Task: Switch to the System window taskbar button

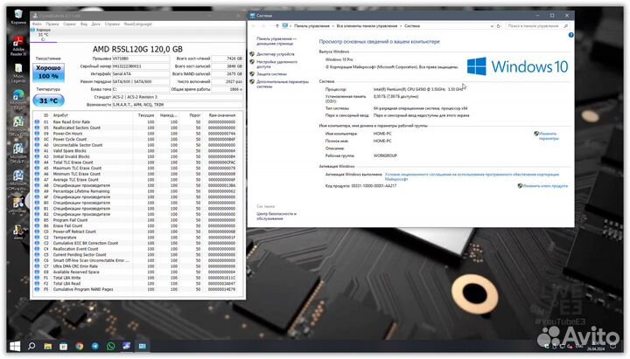Action: coord(143,346)
